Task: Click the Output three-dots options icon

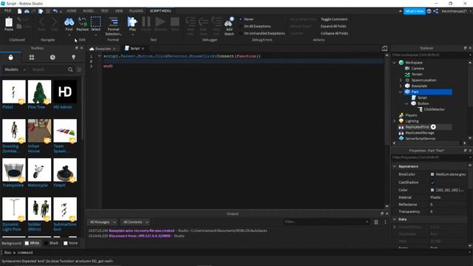Action: (385, 222)
